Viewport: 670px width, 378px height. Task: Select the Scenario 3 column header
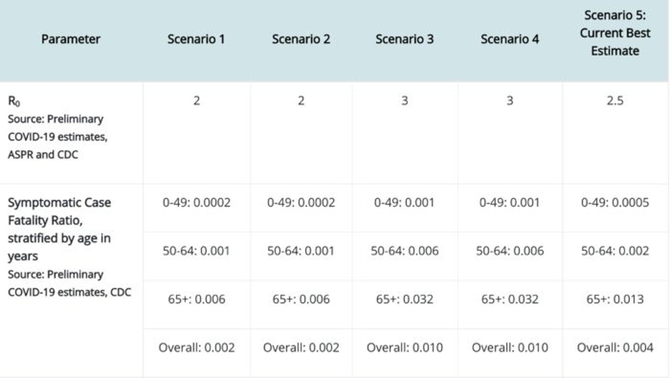[x=405, y=39]
